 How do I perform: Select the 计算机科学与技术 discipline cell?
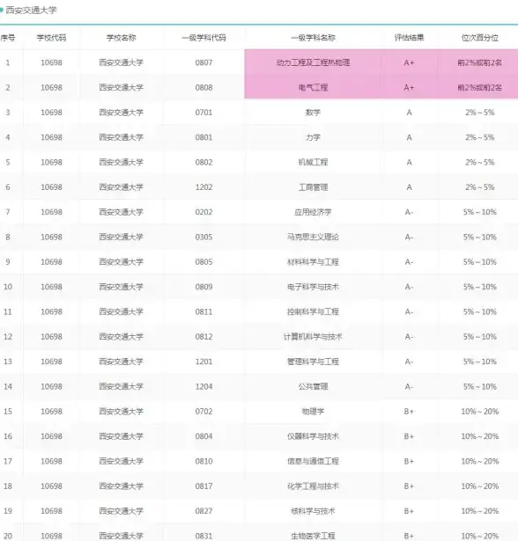click(313, 336)
